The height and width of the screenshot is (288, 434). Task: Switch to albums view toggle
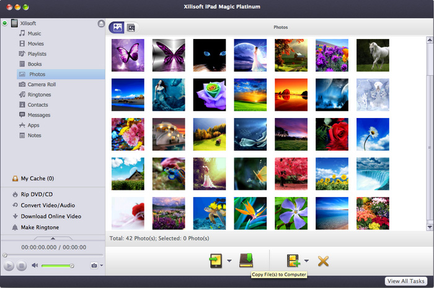131,27
